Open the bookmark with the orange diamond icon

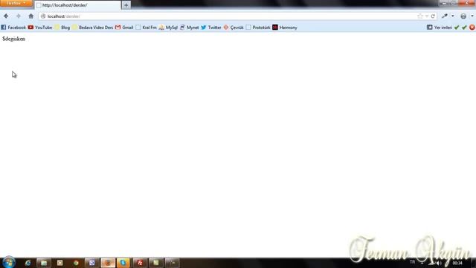tap(234, 28)
